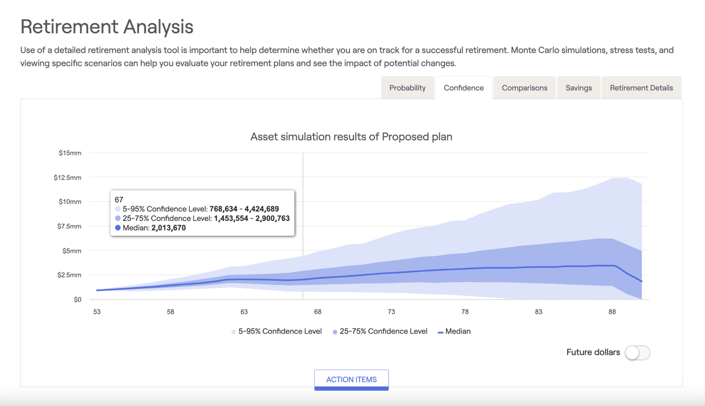The height and width of the screenshot is (406, 705).
Task: Switch to the Probability tab
Action: coord(407,88)
